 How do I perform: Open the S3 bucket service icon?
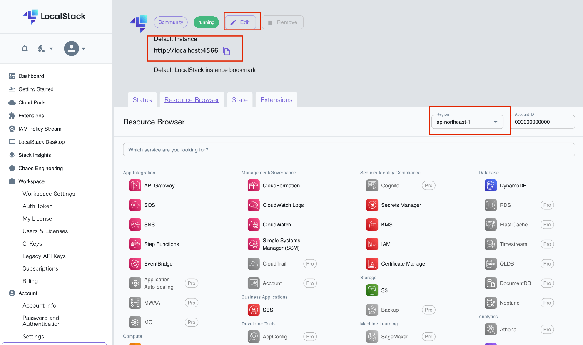pyautogui.click(x=372, y=290)
